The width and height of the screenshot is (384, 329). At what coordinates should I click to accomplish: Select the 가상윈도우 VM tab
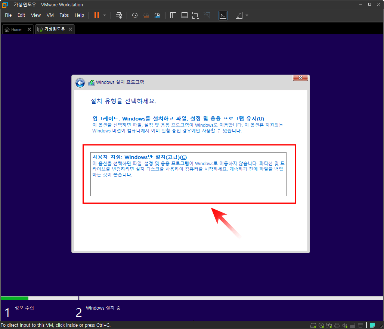(51, 29)
